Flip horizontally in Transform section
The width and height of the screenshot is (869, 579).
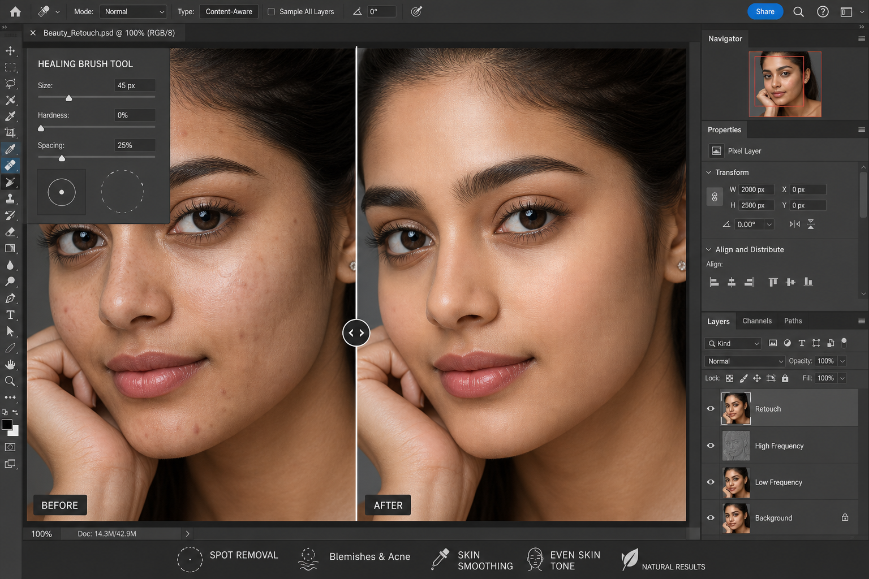click(794, 224)
